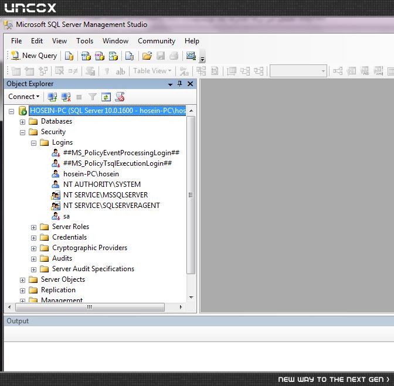Open the File menu
The height and width of the screenshot is (386, 394).
[x=16, y=41]
